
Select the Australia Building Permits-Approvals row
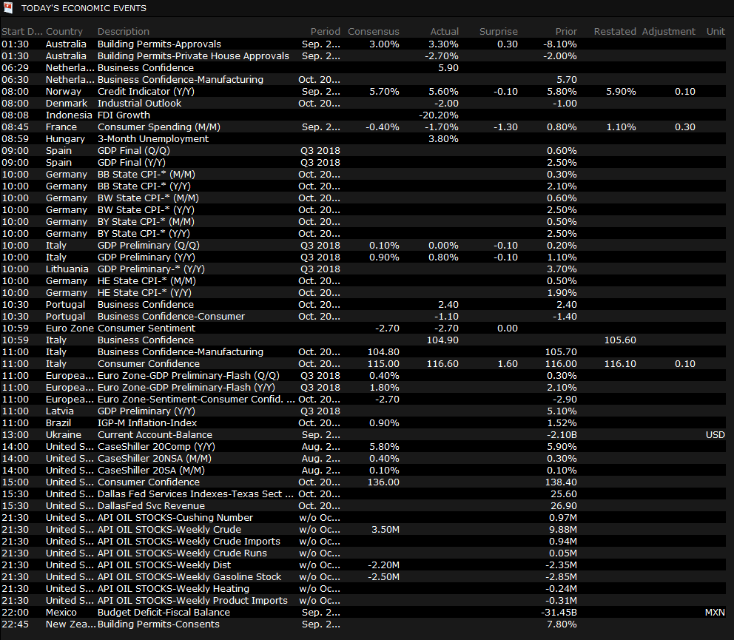click(x=159, y=44)
